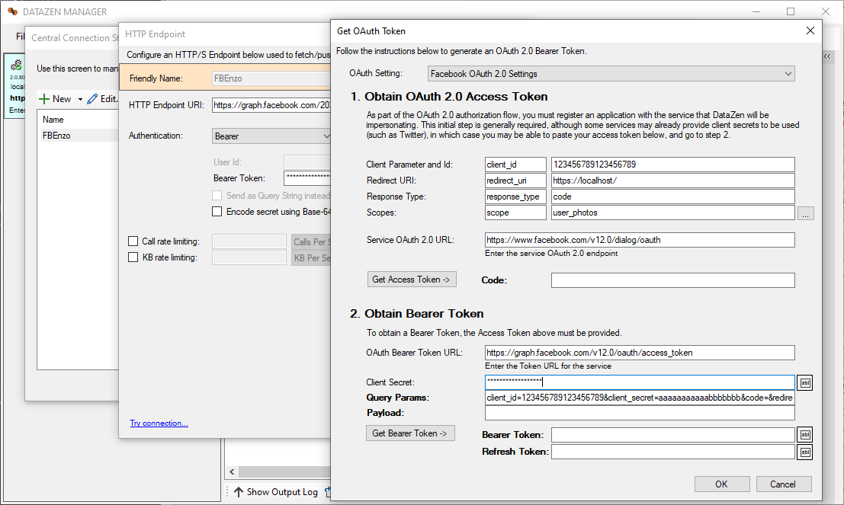Viewport: 844px width, 505px height.
Task: Open the OAuth Setting dropdown
Action: click(611, 74)
